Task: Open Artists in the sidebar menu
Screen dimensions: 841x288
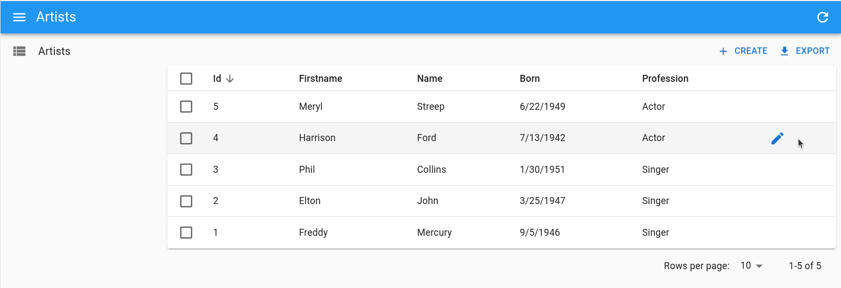Action: pos(54,51)
